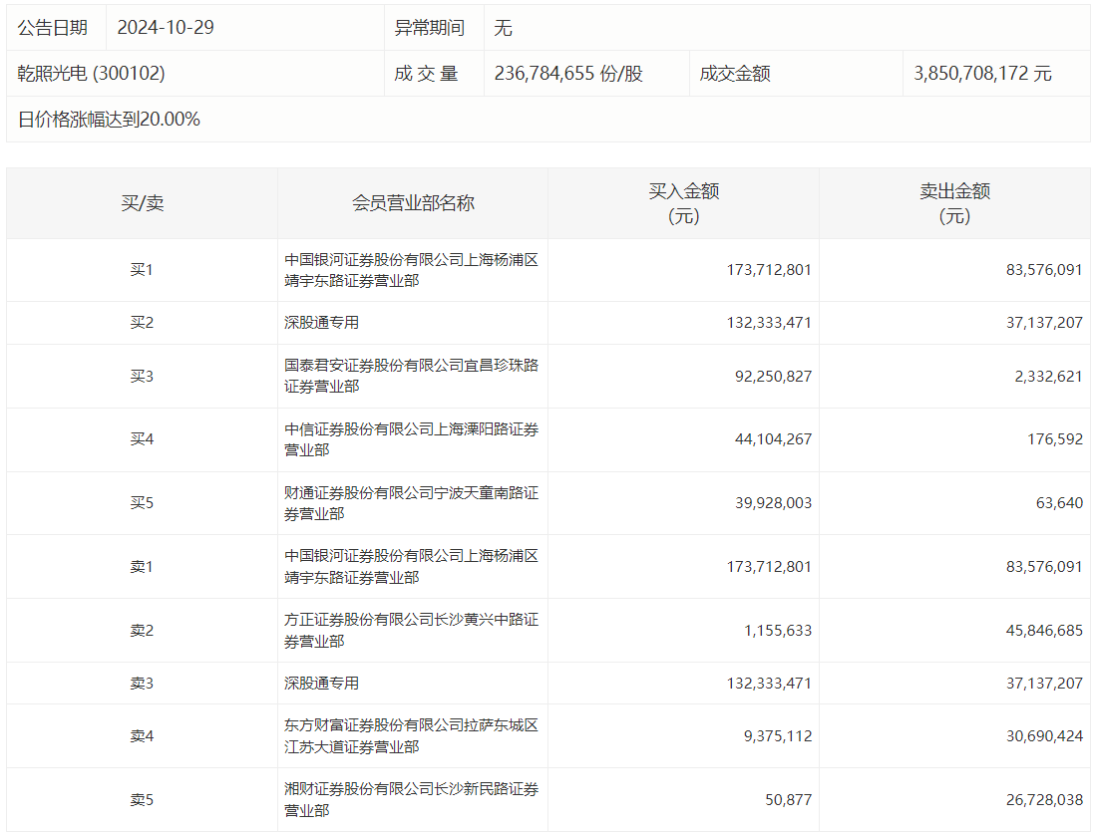Select the 买5 row label
Viewport: 1093px width, 834px height.
[x=142, y=503]
